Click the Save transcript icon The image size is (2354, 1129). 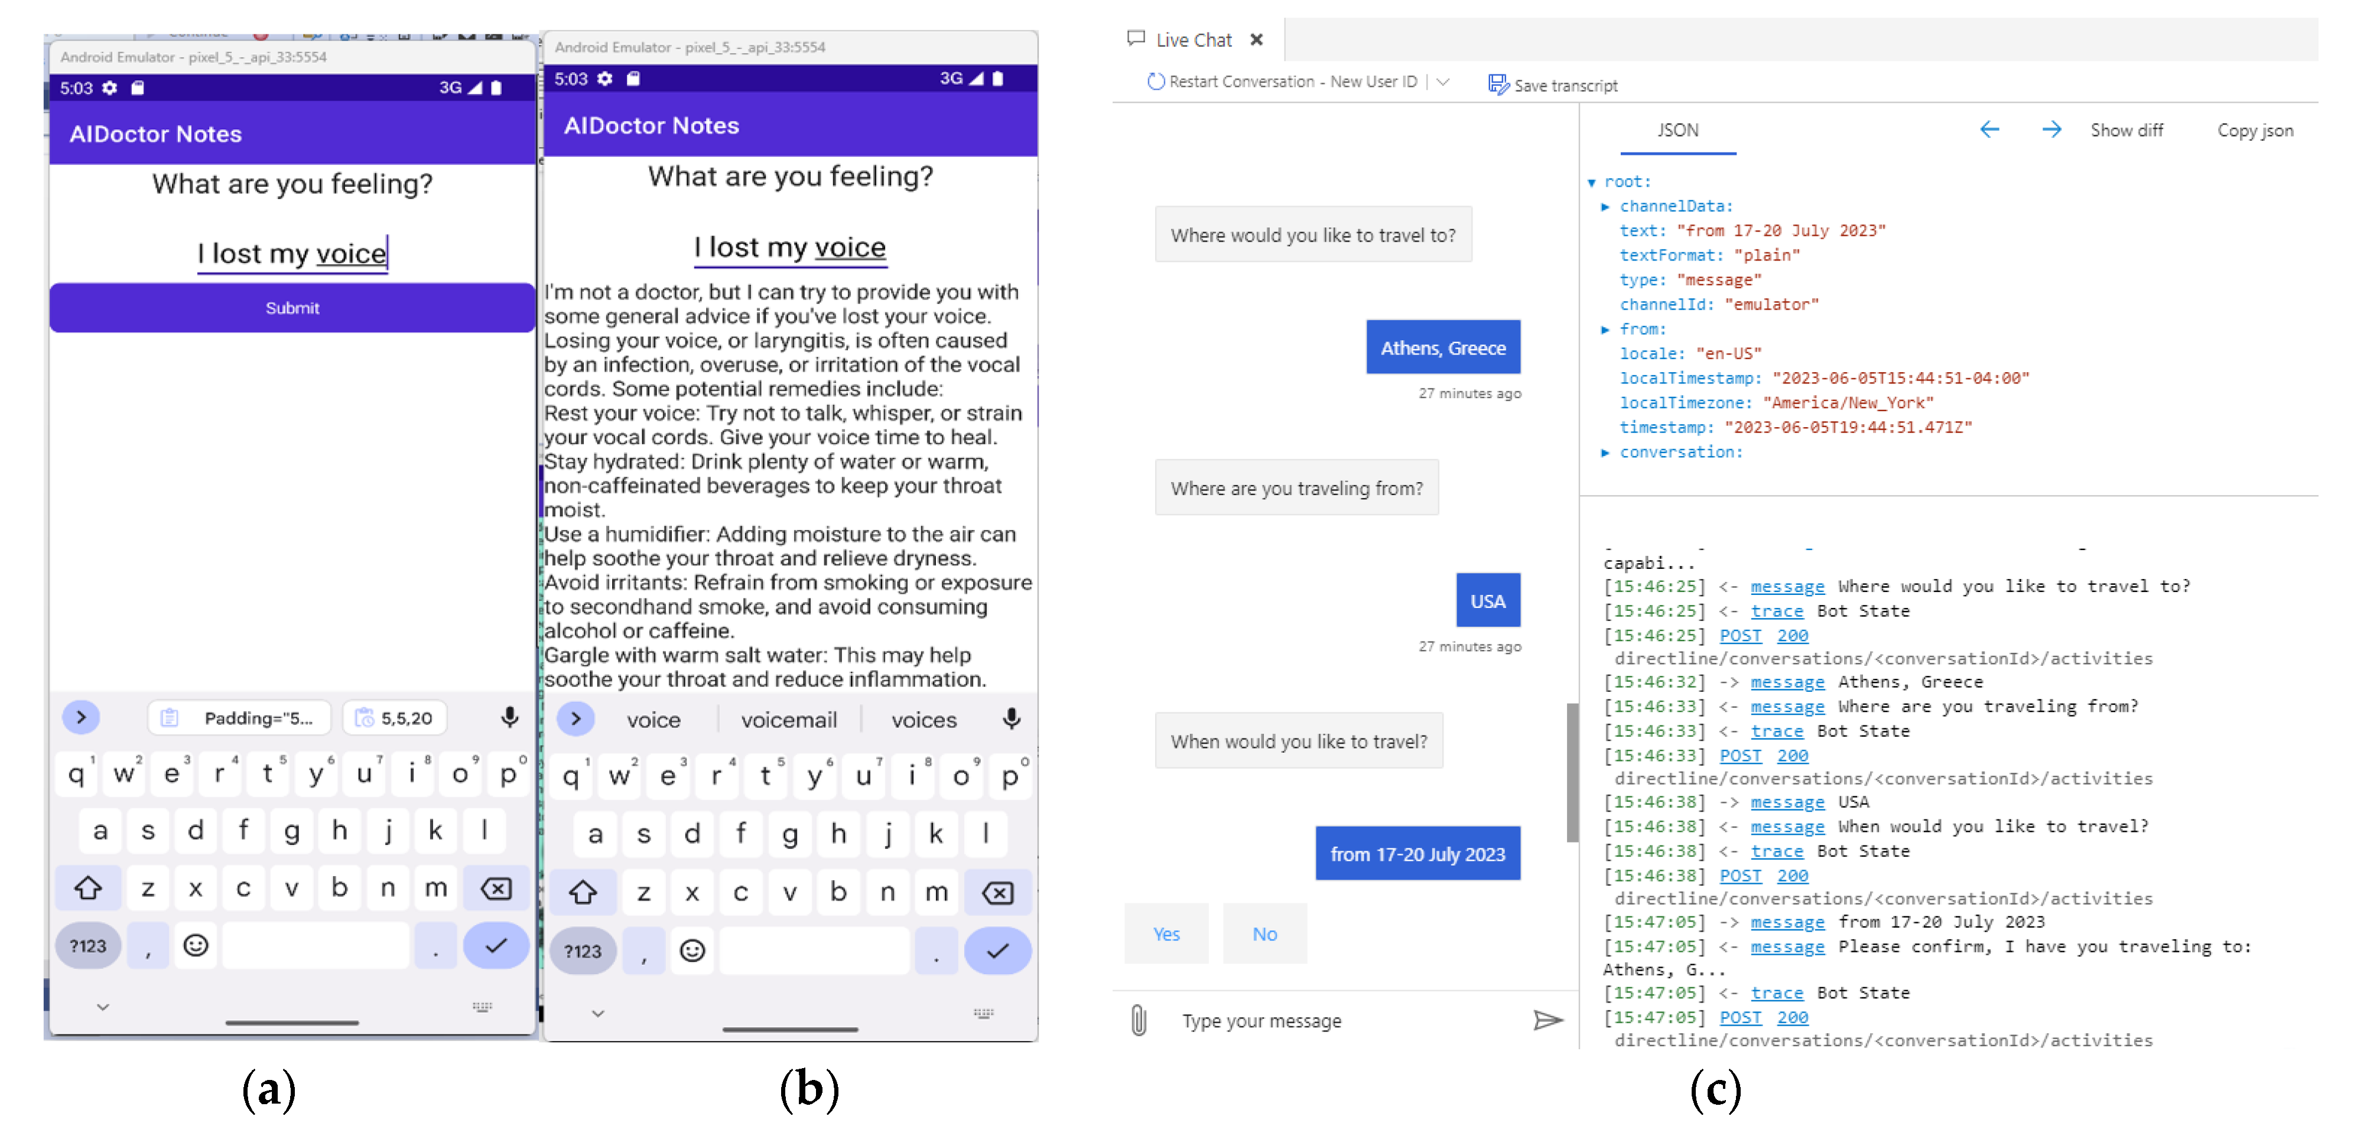click(1498, 84)
